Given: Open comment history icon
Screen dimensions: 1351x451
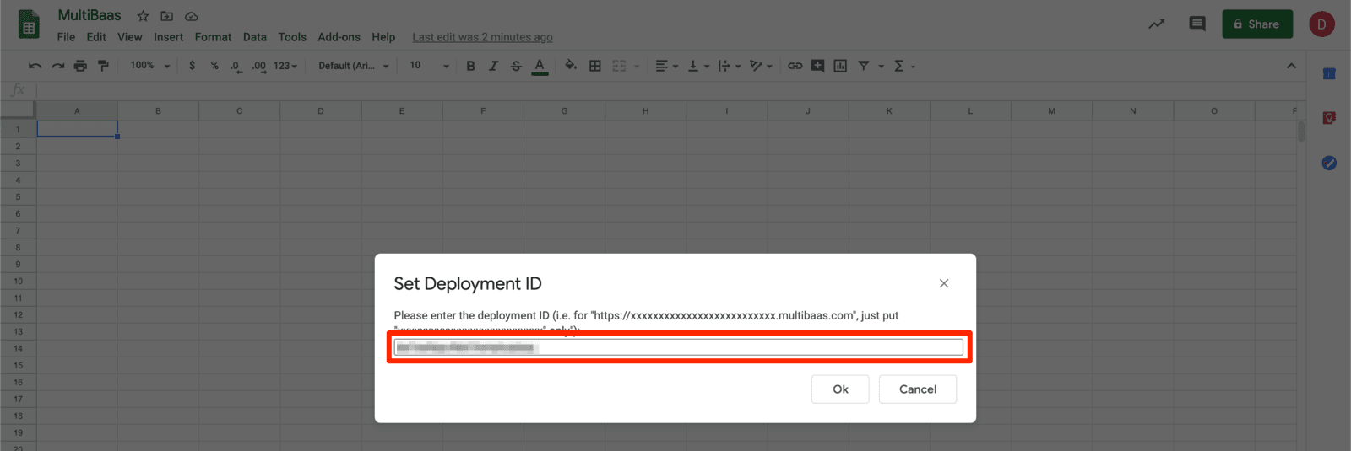Looking at the screenshot, I should pyautogui.click(x=1197, y=24).
